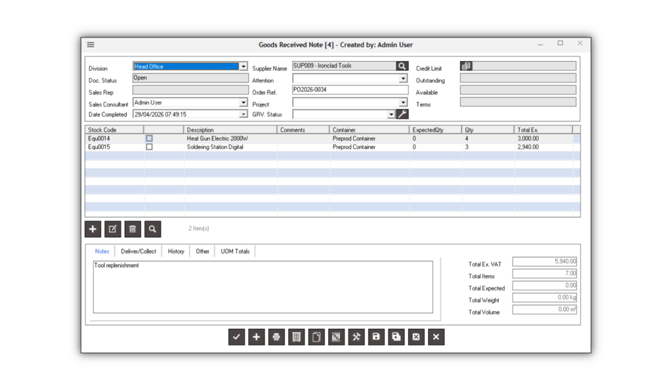
Task: Click the 3,000.00 total cell
Action: (x=543, y=139)
